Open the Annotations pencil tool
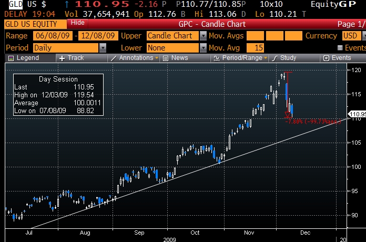Screen dimensions: 366x242 pos(114,58)
